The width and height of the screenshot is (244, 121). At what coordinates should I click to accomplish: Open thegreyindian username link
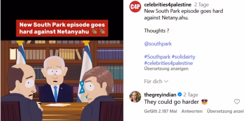point(160,95)
